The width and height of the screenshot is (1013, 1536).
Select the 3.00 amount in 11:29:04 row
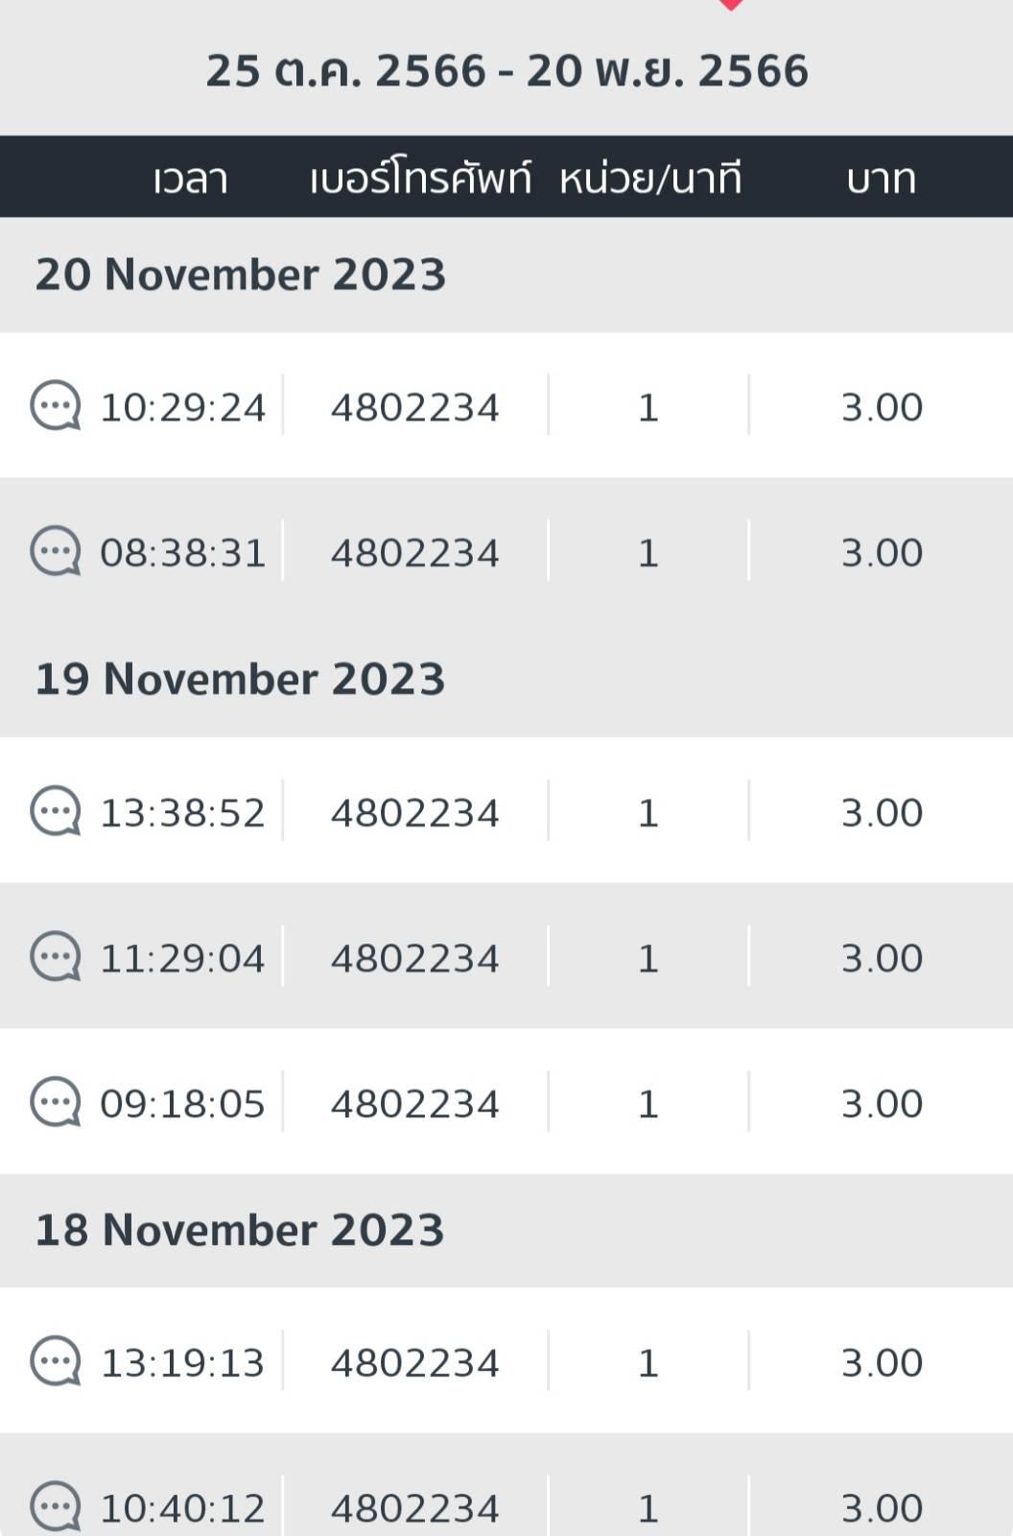[882, 958]
